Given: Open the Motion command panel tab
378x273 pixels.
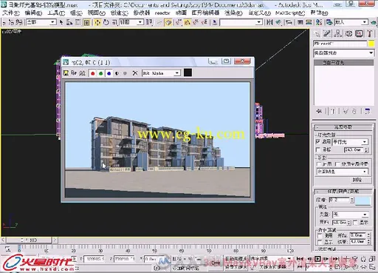Looking at the screenshot, I should (x=348, y=33).
